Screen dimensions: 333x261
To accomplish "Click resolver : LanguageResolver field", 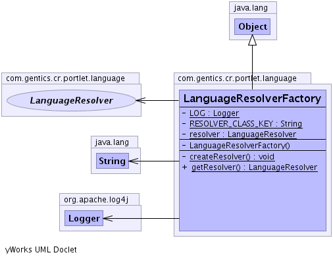I will [x=243, y=134].
